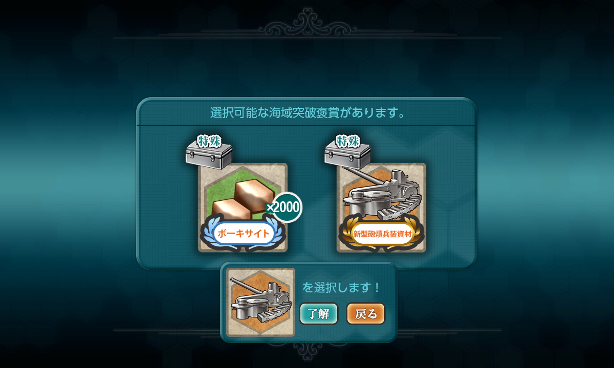
Task: Click the blue laurel ボーキサイト label
Action: 243,234
